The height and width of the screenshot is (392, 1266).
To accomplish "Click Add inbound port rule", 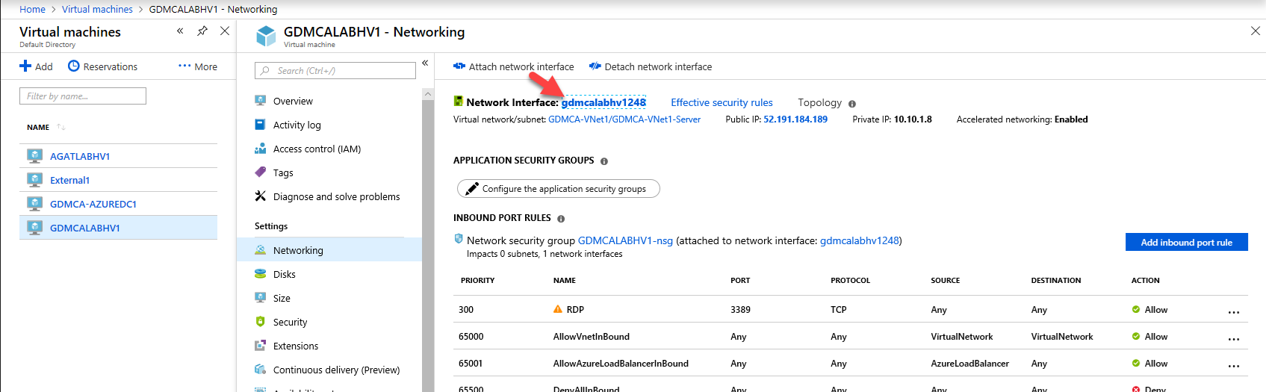I will [x=1186, y=242].
